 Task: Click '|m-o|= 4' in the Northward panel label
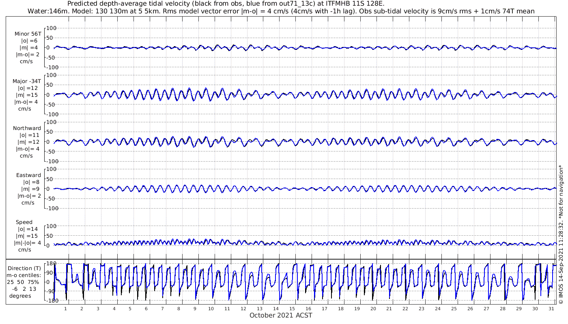[28, 149]
